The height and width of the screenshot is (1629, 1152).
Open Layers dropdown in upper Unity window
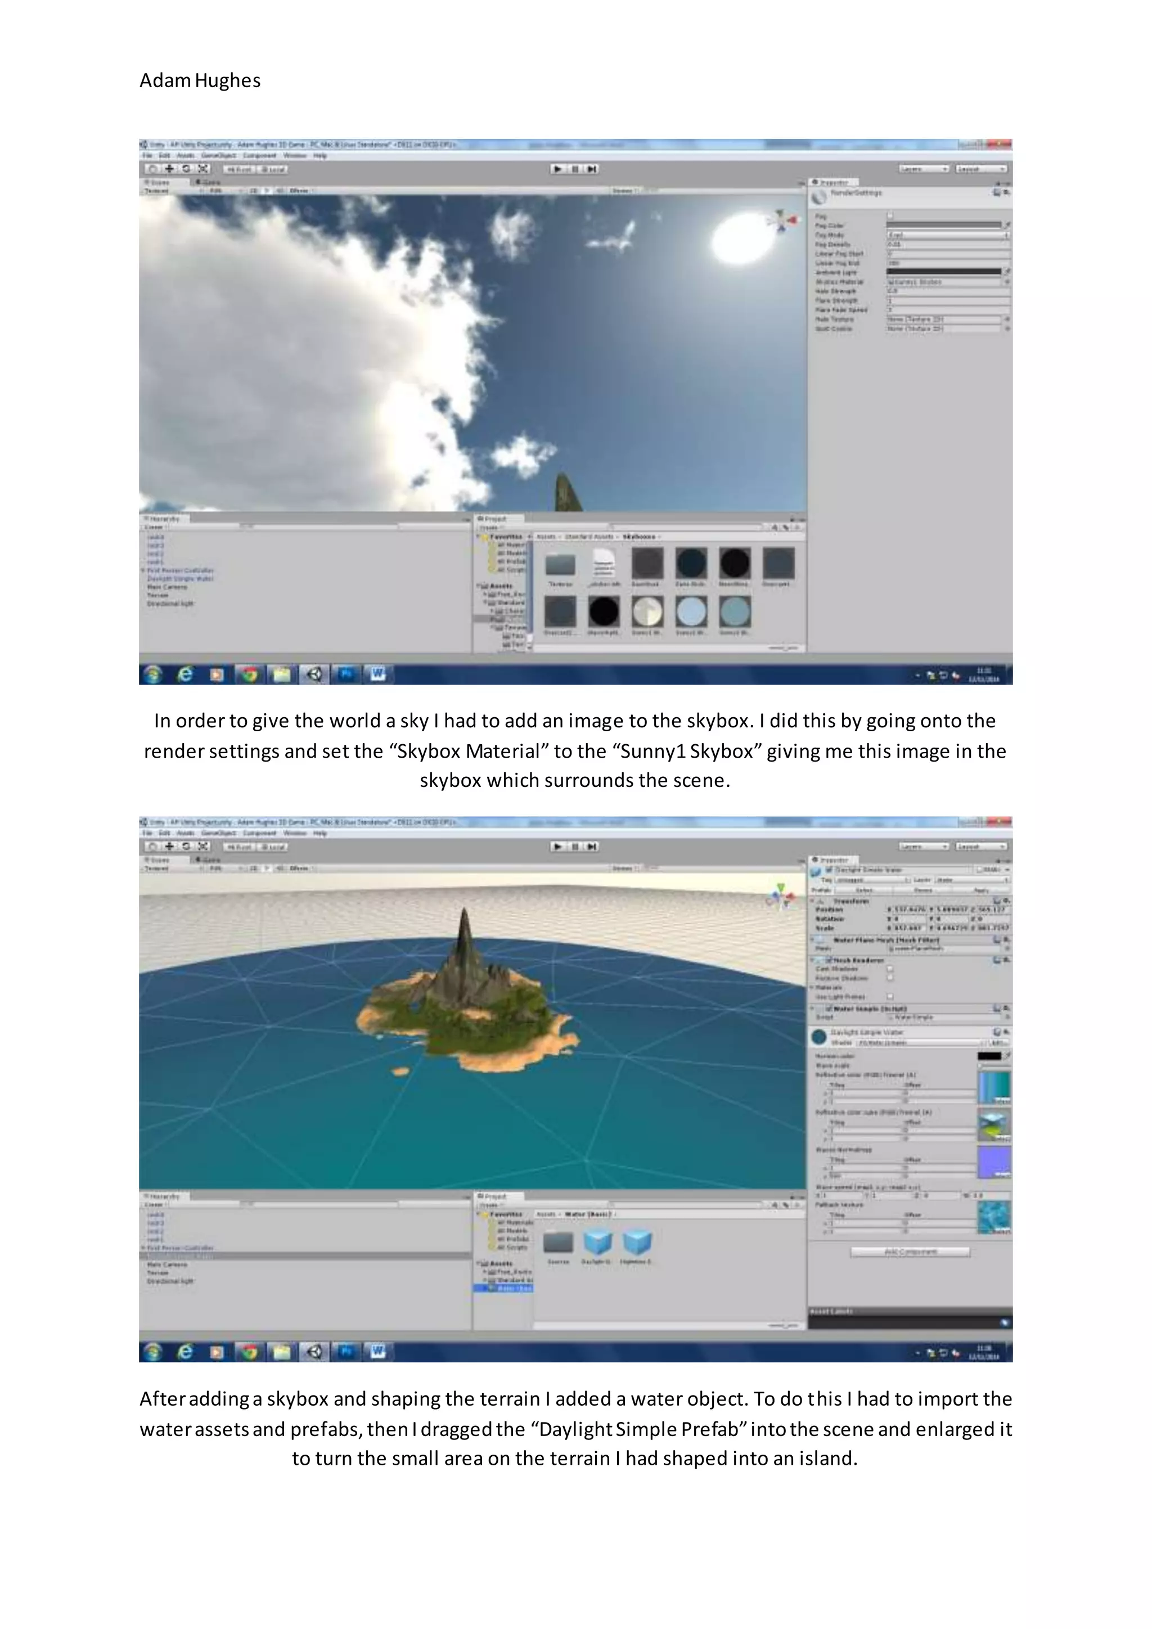[924, 169]
